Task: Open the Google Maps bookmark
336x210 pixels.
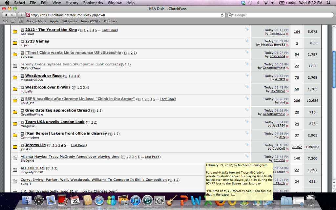Action: [36, 21]
